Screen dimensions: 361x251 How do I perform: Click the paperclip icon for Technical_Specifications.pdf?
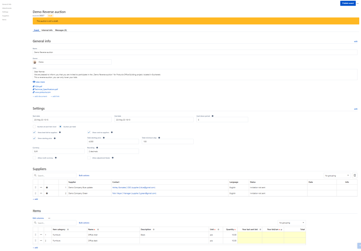pyautogui.click(x=33, y=89)
